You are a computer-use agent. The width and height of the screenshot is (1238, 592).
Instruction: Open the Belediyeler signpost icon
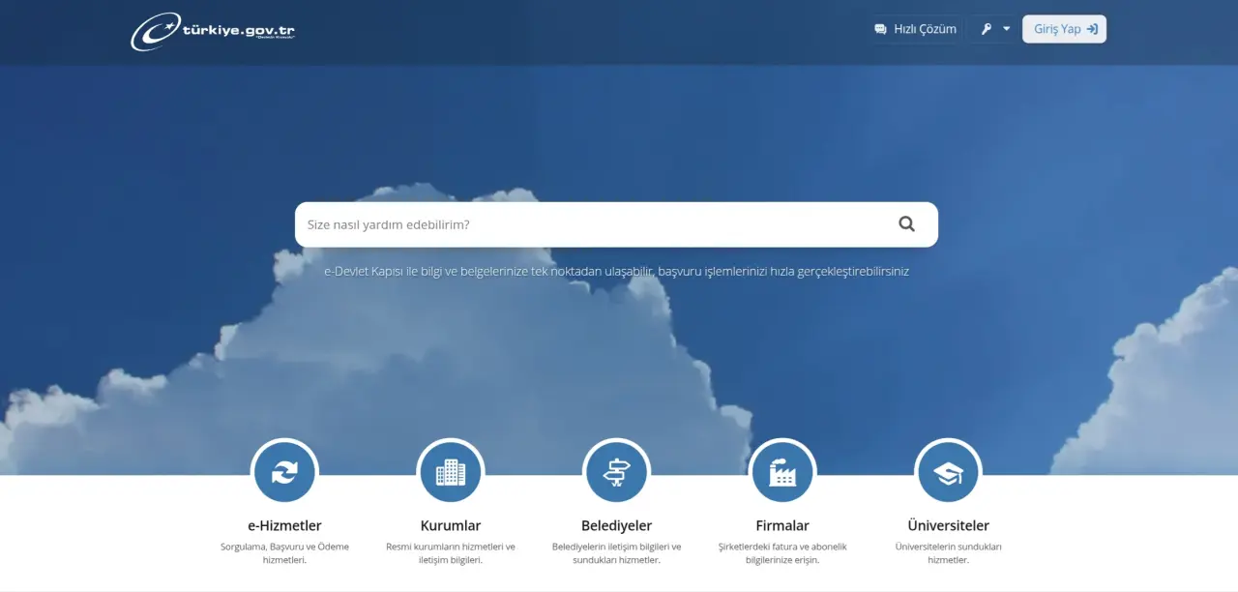tap(616, 472)
